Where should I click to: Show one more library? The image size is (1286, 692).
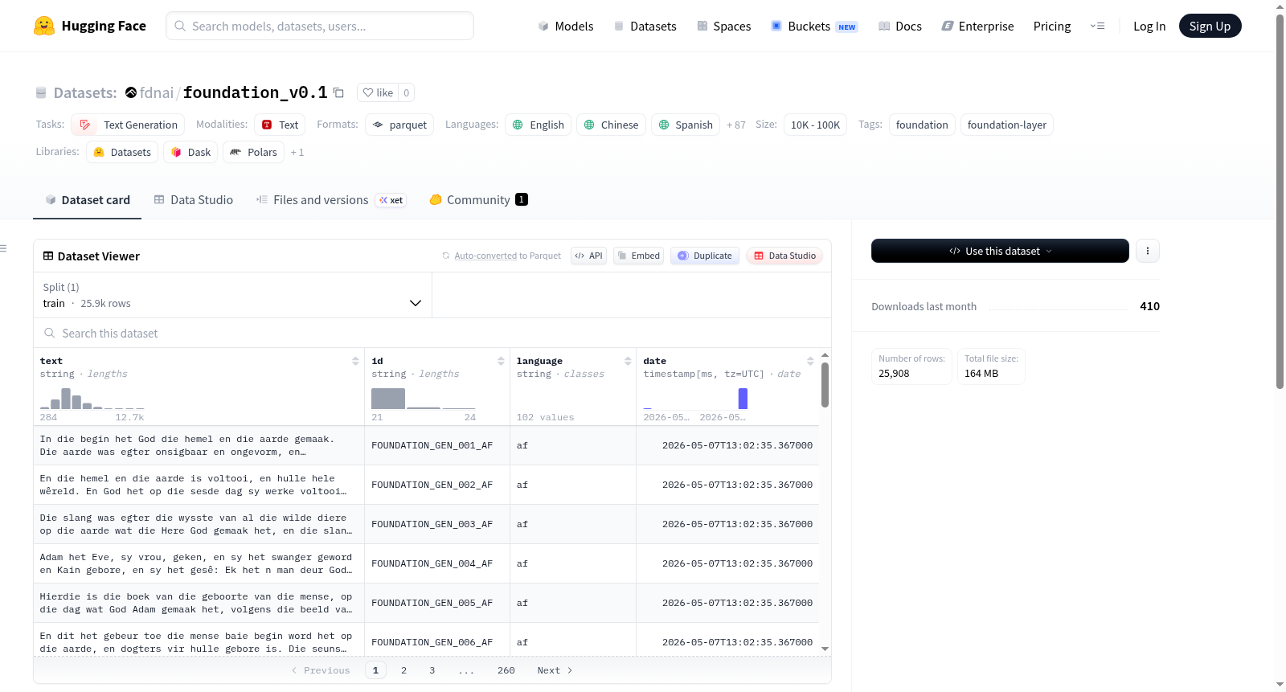tap(297, 152)
